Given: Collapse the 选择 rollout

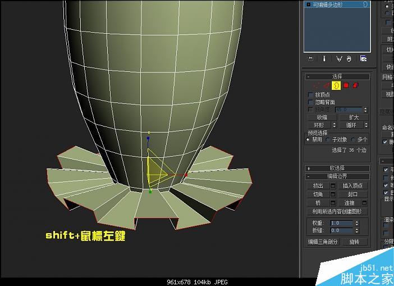Looking at the screenshot, I should [337, 76].
